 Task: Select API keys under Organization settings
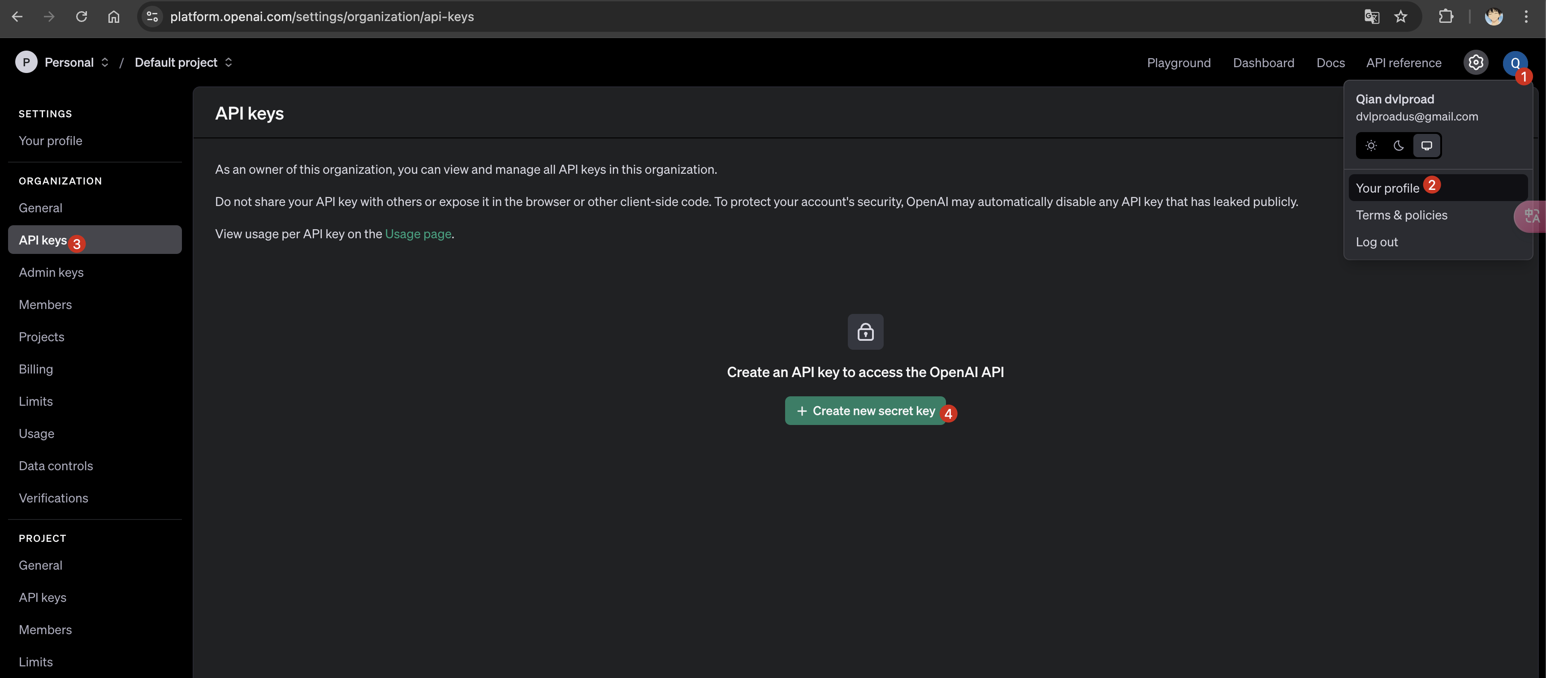pyautogui.click(x=95, y=240)
